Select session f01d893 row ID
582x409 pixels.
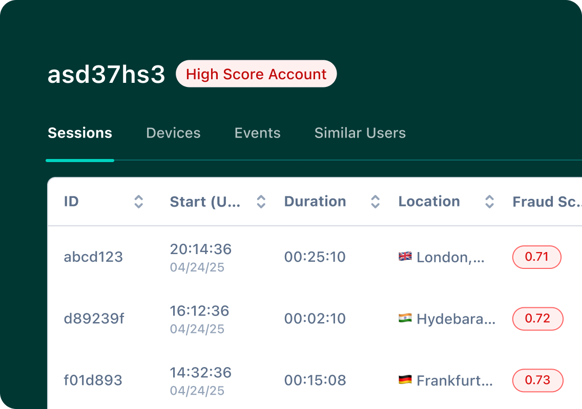pos(93,380)
